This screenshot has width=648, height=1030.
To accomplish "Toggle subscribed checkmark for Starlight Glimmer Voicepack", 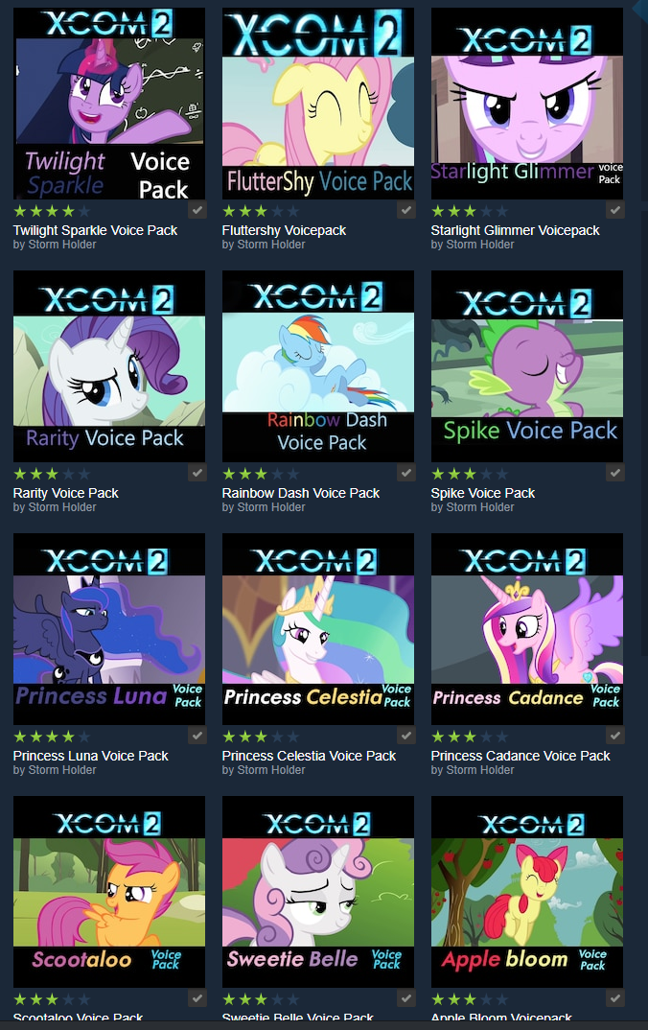I will [x=614, y=210].
